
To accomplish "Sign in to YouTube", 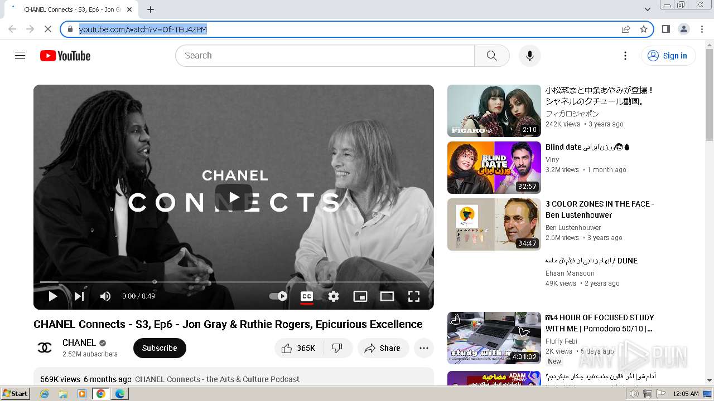I will point(668,56).
